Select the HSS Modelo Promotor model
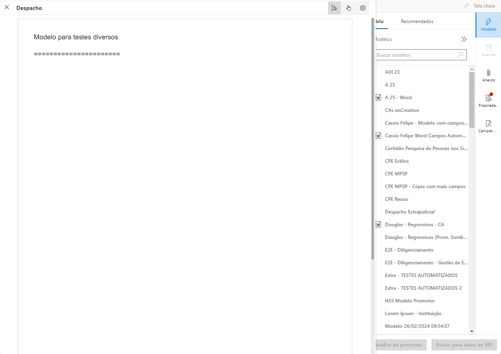Image resolution: width=501 pixels, height=354 pixels. pyautogui.click(x=410, y=301)
